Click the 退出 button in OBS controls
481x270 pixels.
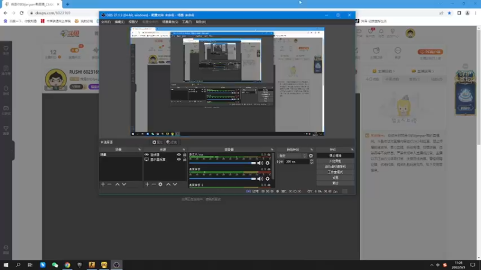coord(335,184)
